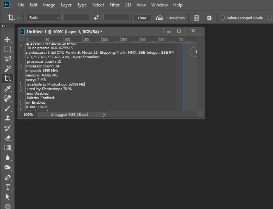The width and height of the screenshot is (273, 209).
Task: Select the Move tool
Action: point(8,39)
